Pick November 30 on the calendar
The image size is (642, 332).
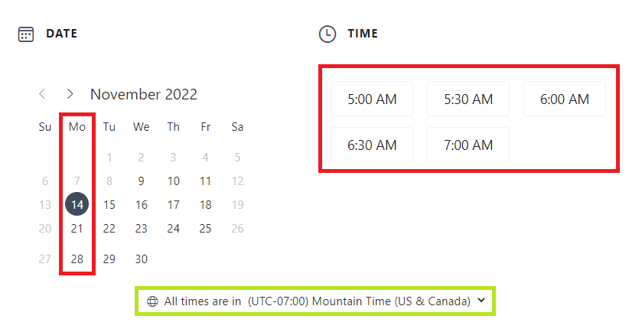[x=141, y=259]
